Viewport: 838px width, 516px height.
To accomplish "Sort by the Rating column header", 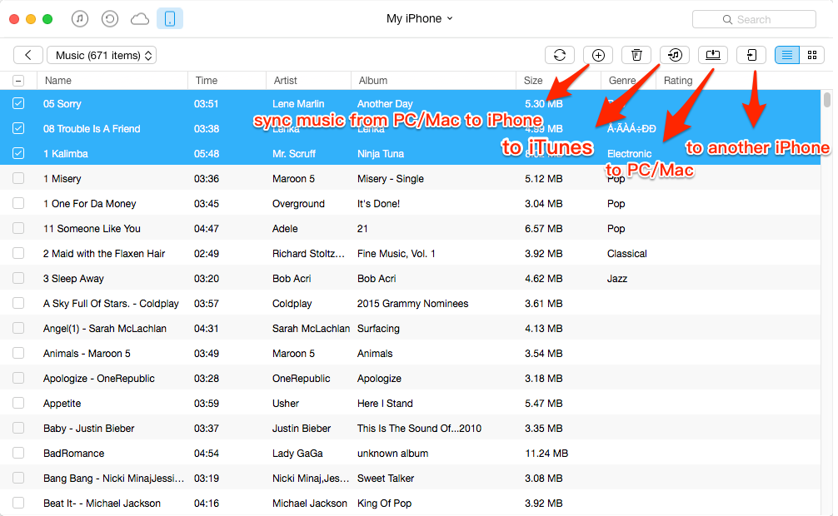I will click(x=678, y=81).
